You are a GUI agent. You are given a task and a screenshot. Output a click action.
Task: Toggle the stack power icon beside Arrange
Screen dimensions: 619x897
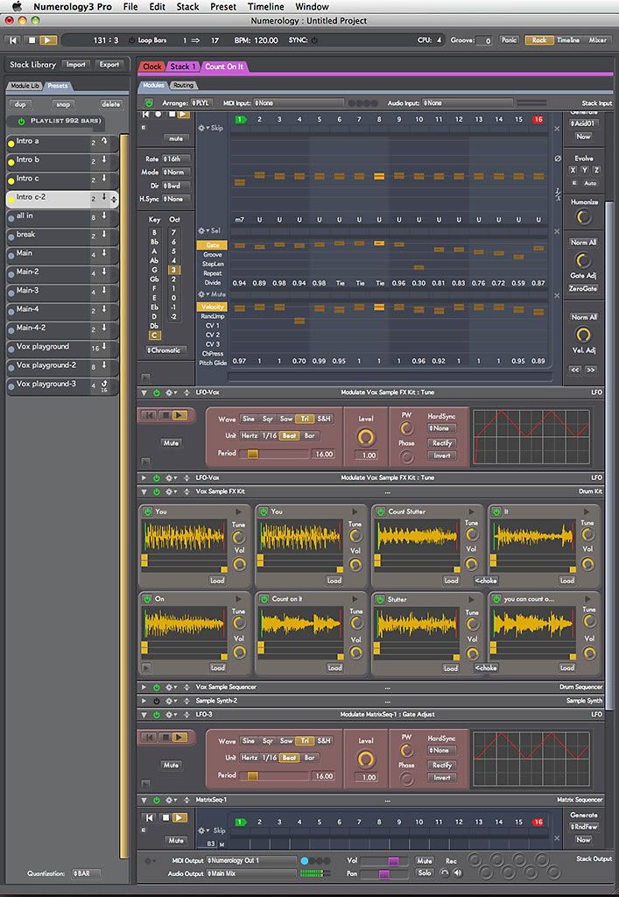coord(149,103)
